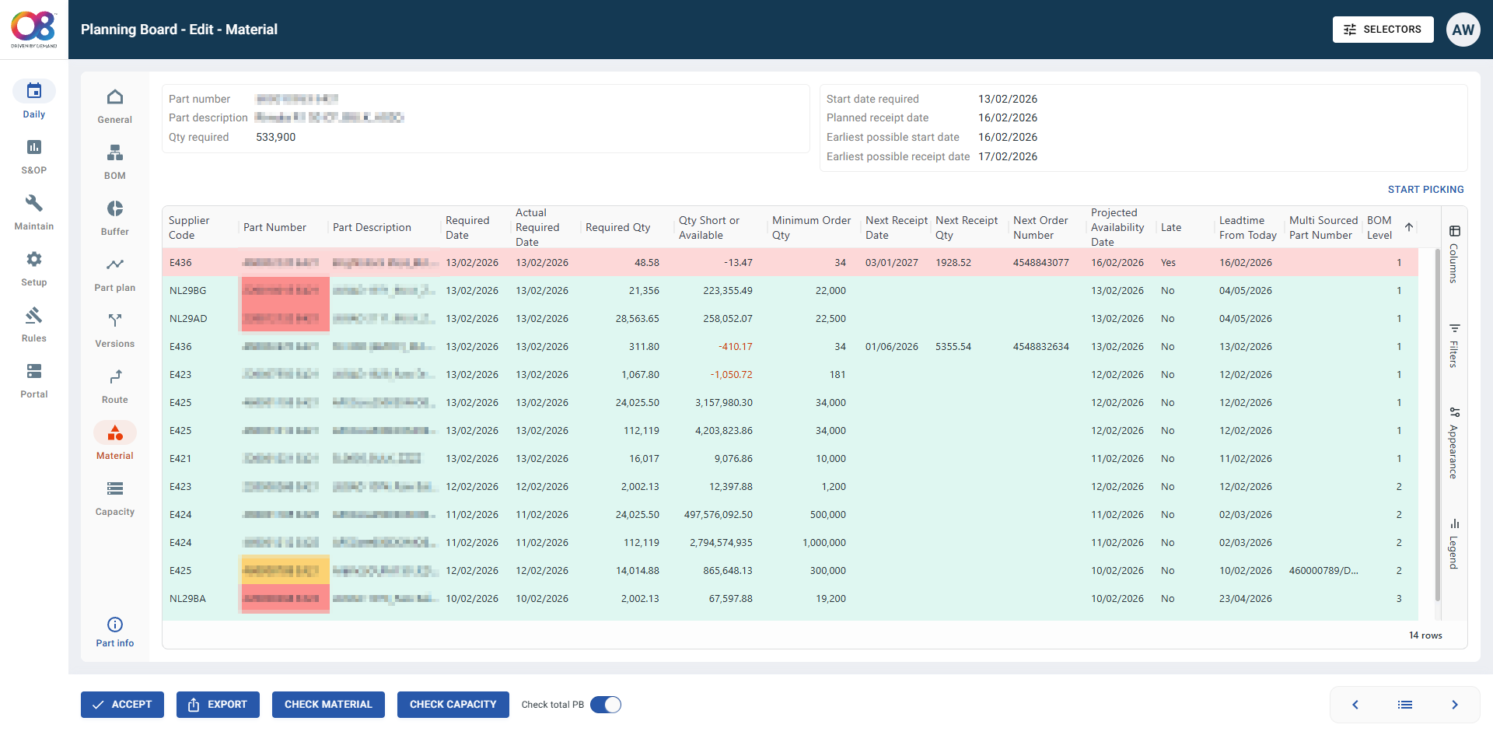Open the Setup gear section
The image size is (1493, 735).
pyautogui.click(x=33, y=268)
